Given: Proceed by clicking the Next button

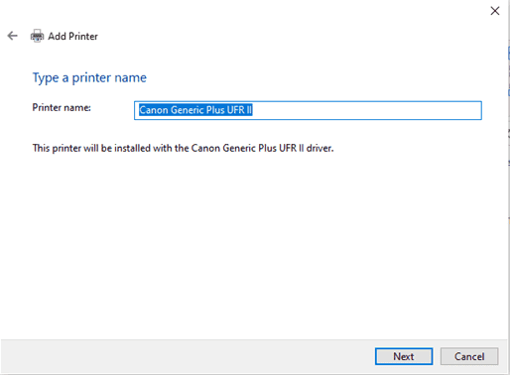Looking at the screenshot, I should [x=404, y=356].
